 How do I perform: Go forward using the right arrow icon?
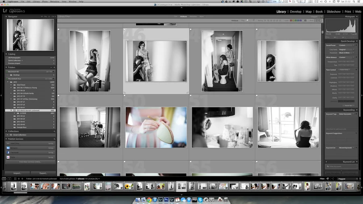(22, 179)
